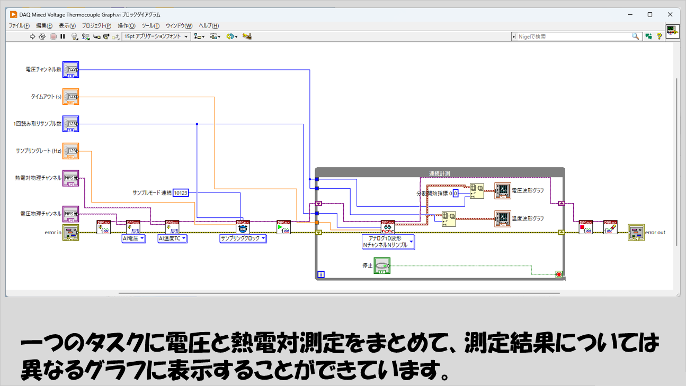This screenshot has width=686, height=386.
Task: Select the 温度波形グラフ indicator terminal
Action: tap(502, 219)
